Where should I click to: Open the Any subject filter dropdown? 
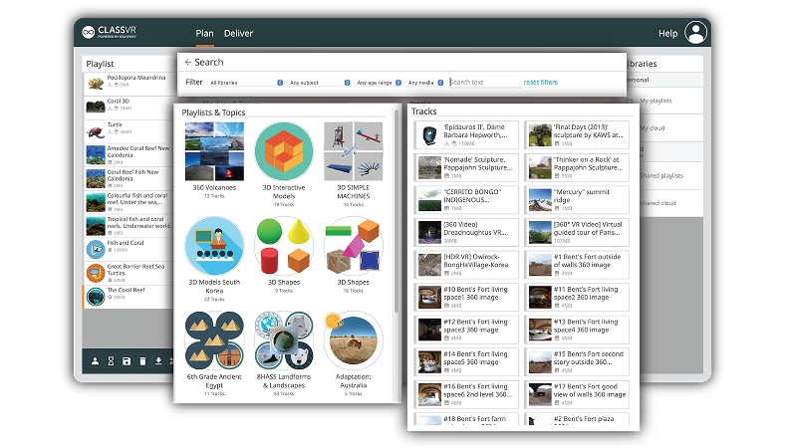click(x=320, y=83)
